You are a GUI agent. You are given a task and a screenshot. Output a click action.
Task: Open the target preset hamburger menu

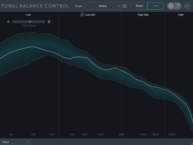[124, 6]
